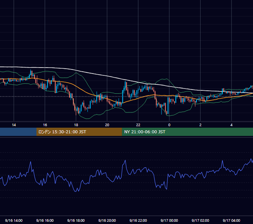Click the 9/16 16:00 date label
This screenshot has height=224, width=253.
[45, 220]
